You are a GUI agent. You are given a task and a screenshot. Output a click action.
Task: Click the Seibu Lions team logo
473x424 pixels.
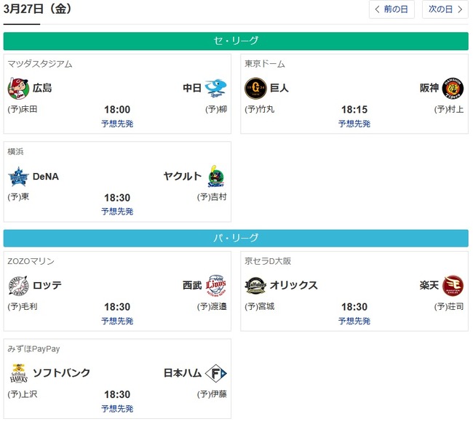pyautogui.click(x=216, y=285)
